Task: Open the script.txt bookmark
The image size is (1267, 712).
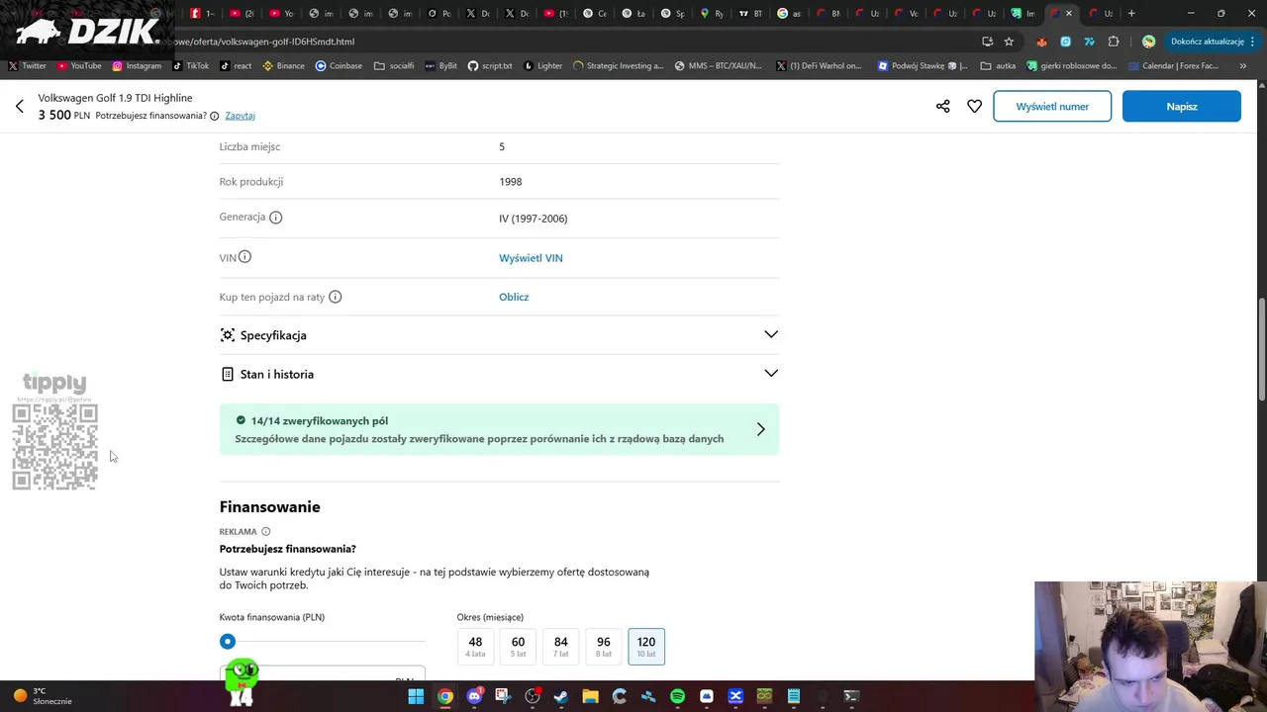Action: (x=490, y=66)
